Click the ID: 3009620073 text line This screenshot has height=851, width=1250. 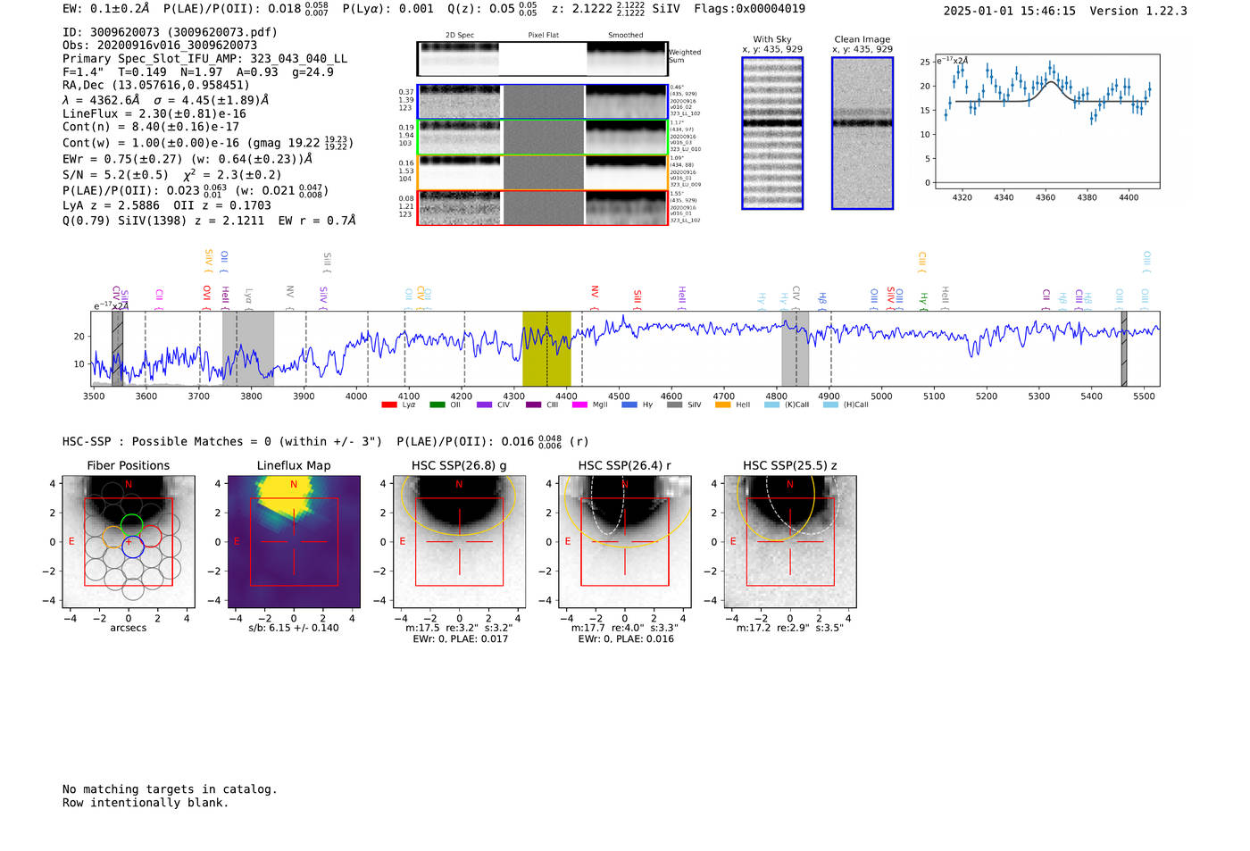[x=171, y=32]
